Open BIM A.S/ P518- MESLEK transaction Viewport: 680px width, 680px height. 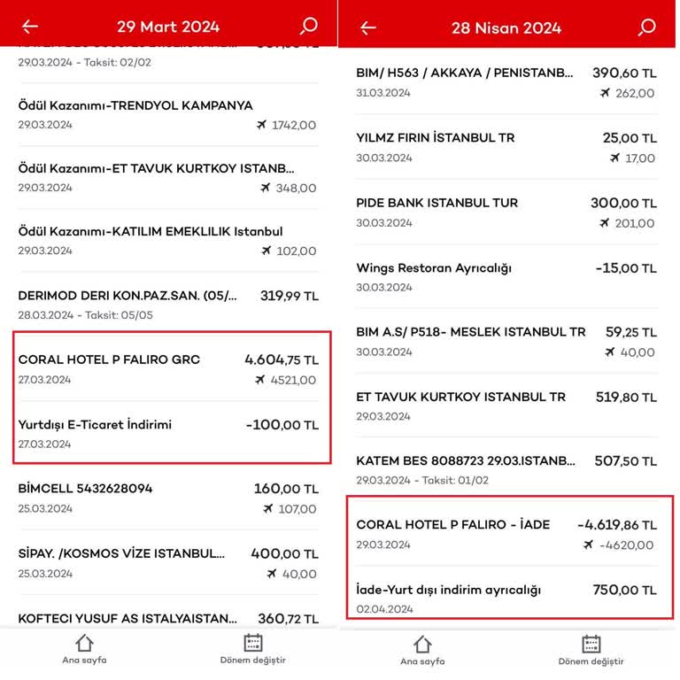click(506, 341)
